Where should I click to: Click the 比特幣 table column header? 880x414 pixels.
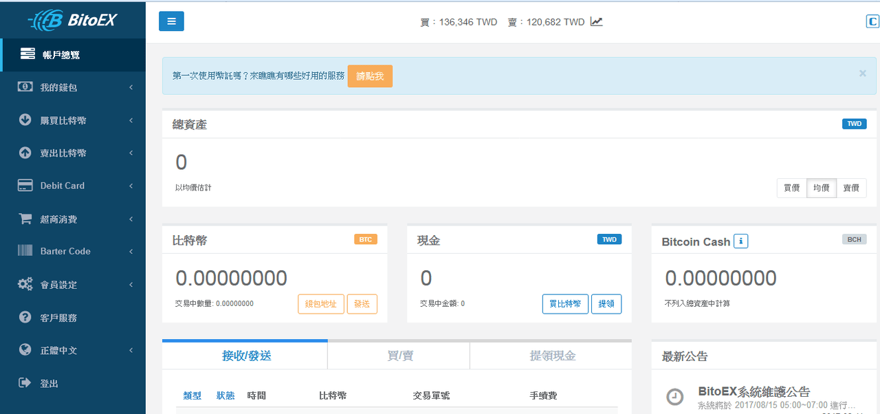coord(333,395)
